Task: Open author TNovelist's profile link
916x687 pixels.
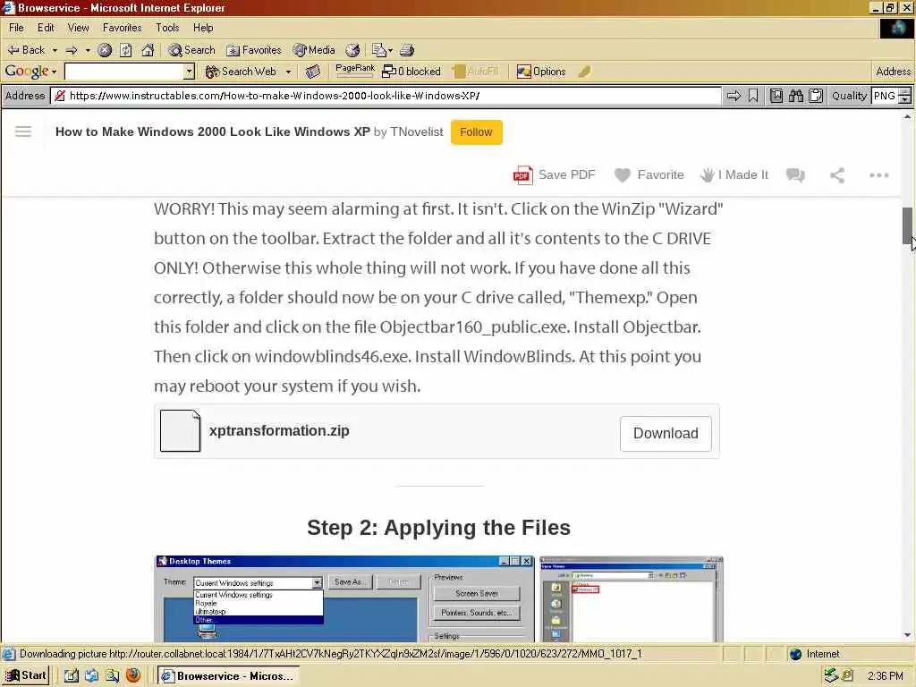Action: (417, 132)
